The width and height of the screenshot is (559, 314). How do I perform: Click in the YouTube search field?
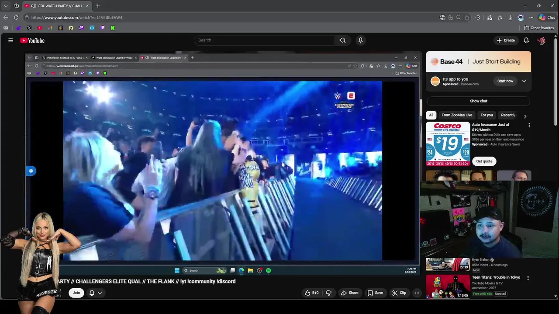pos(264,40)
